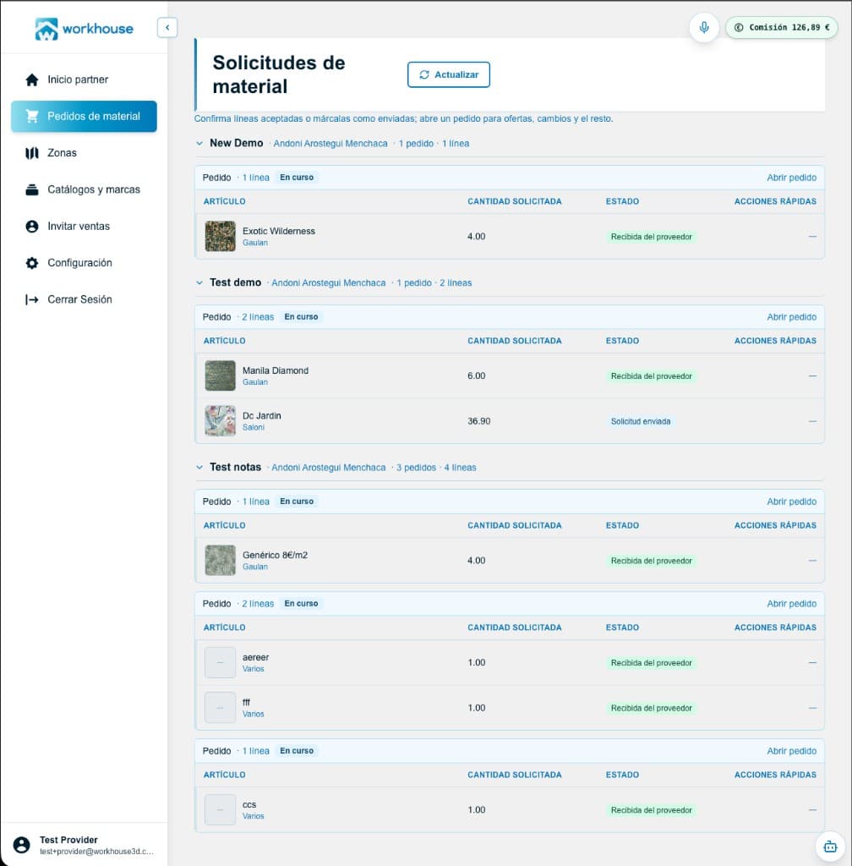Click the Dc Jardin thumbnail
This screenshot has height=866, width=852.
click(x=220, y=421)
